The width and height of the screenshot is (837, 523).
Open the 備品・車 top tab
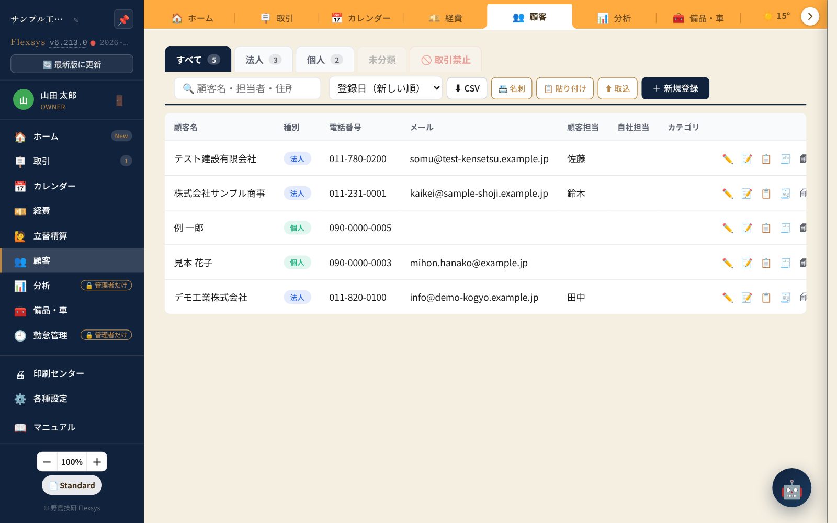[698, 18]
